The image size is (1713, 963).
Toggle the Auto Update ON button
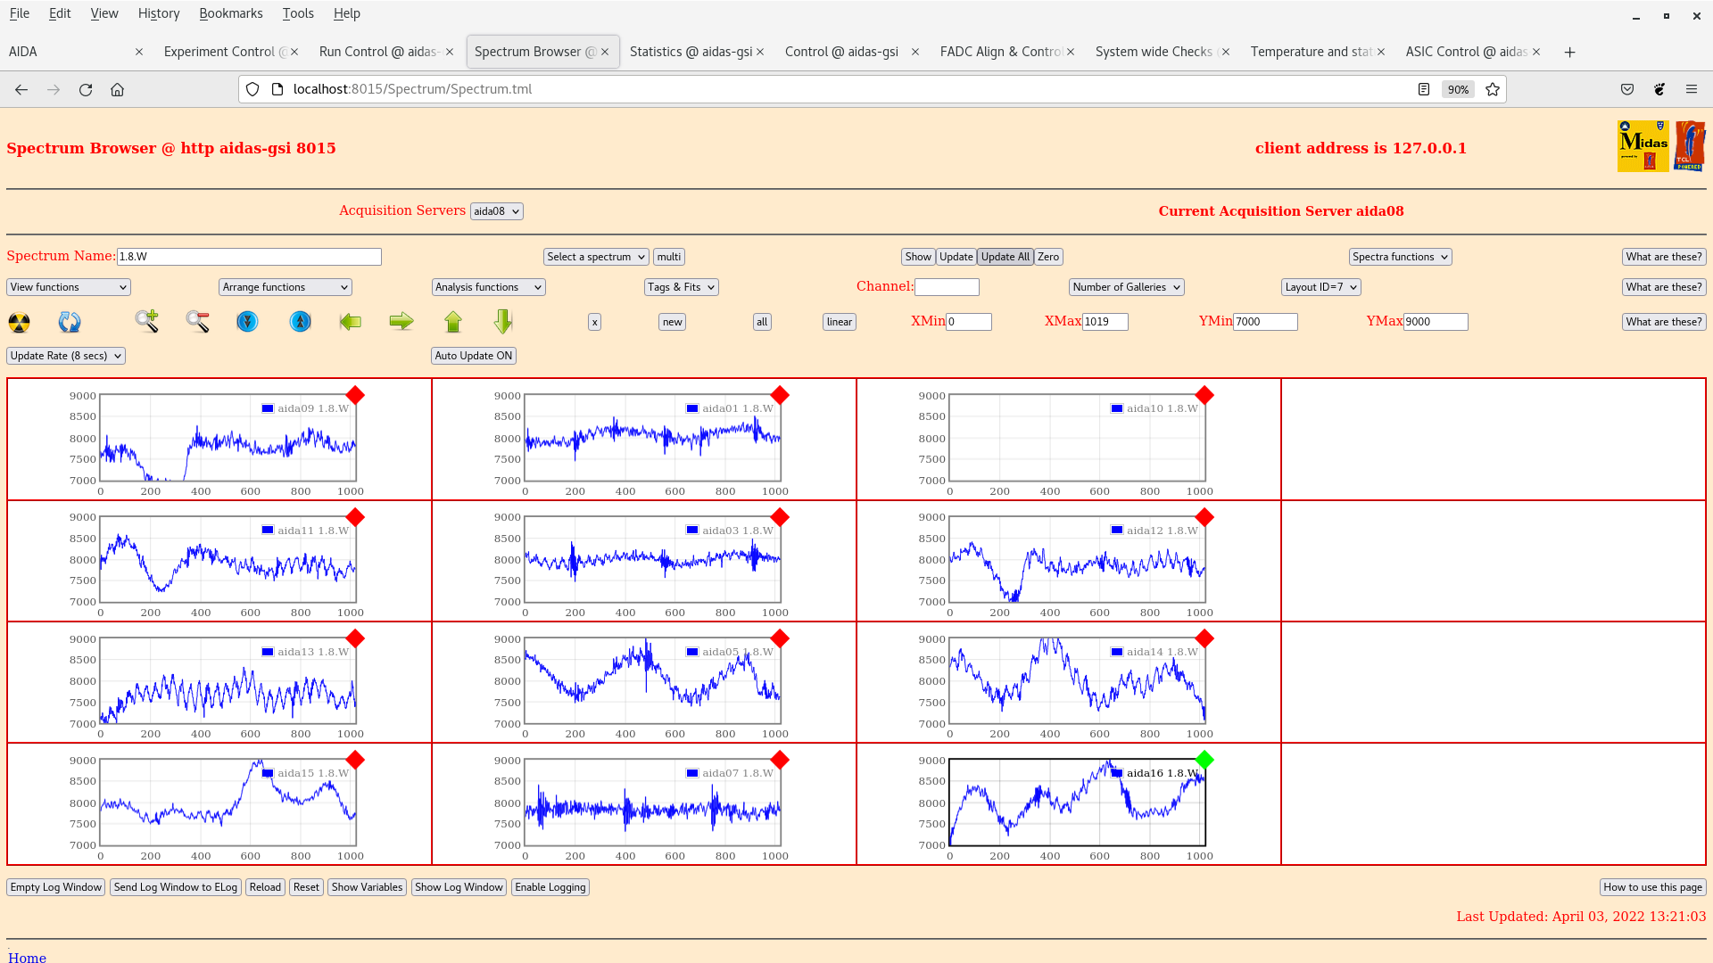[474, 356]
